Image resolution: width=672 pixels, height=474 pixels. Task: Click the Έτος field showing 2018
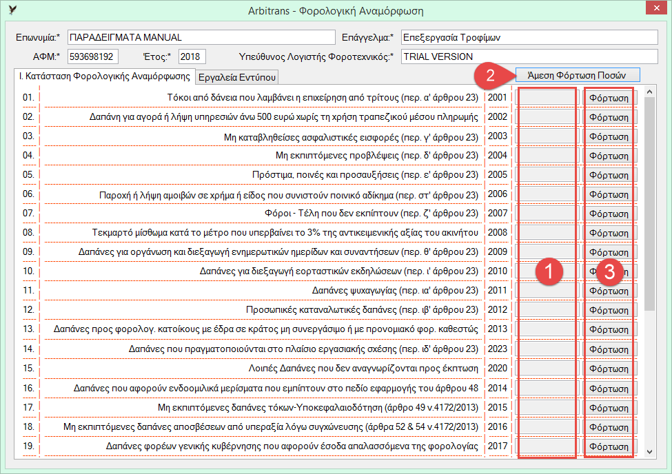pos(192,56)
